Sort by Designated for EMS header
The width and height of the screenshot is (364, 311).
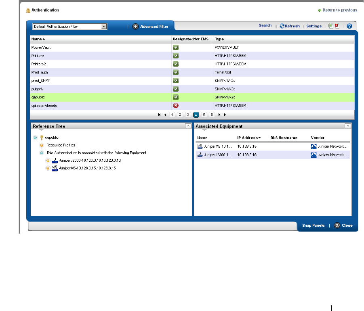191,39
